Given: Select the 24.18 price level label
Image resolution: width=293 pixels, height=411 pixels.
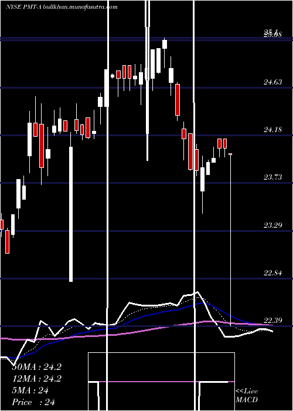Looking at the screenshot, I should 273,130.
